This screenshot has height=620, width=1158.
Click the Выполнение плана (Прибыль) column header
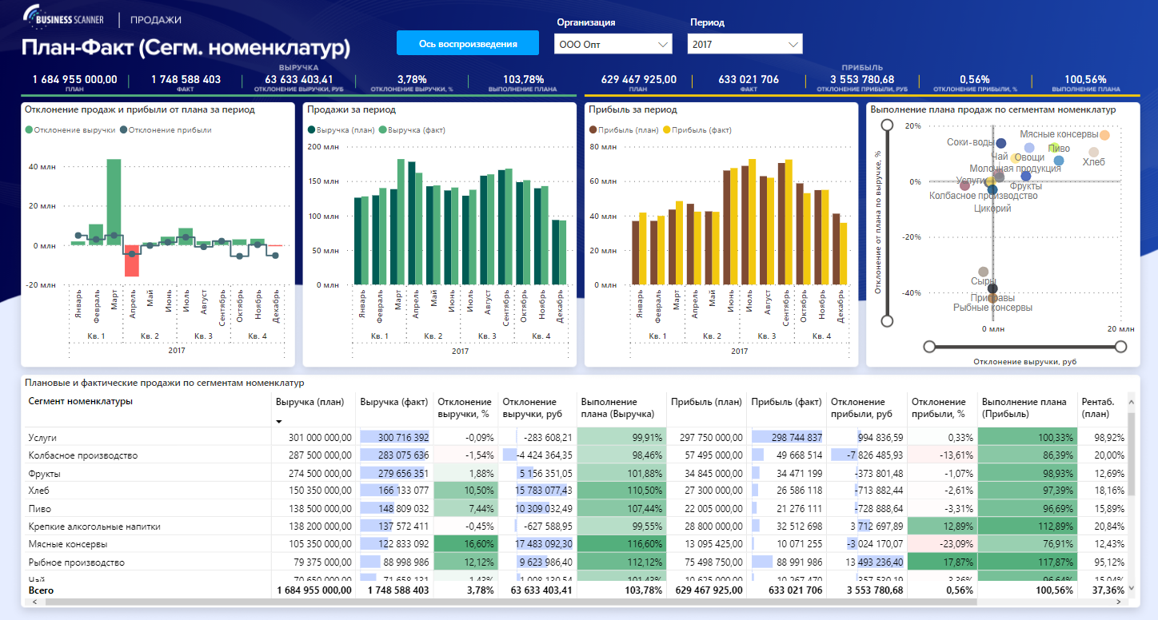[x=1024, y=407]
